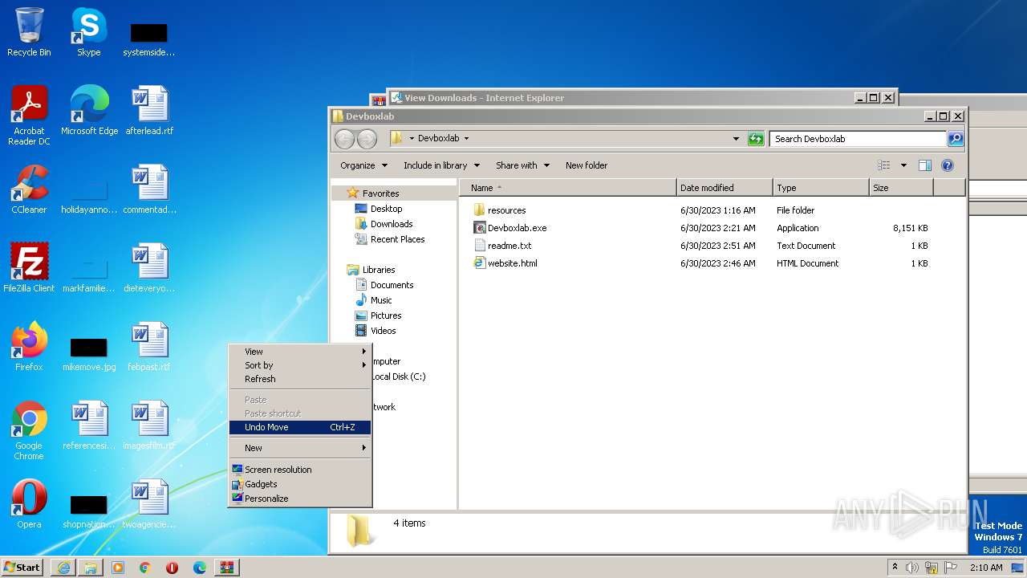1027x578 pixels.
Task: Open Google Chrome desktop shortcut
Action: (29, 430)
